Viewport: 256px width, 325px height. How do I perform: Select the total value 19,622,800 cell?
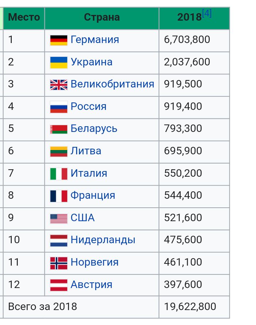[194, 307]
